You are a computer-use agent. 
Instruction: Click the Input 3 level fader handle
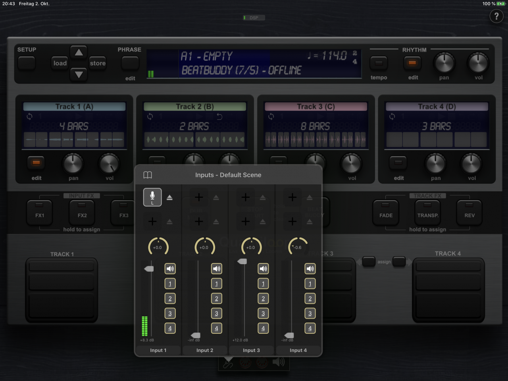tap(242, 261)
